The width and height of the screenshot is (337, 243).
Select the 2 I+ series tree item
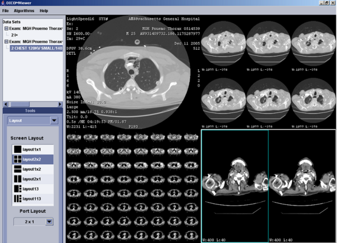click(15, 35)
